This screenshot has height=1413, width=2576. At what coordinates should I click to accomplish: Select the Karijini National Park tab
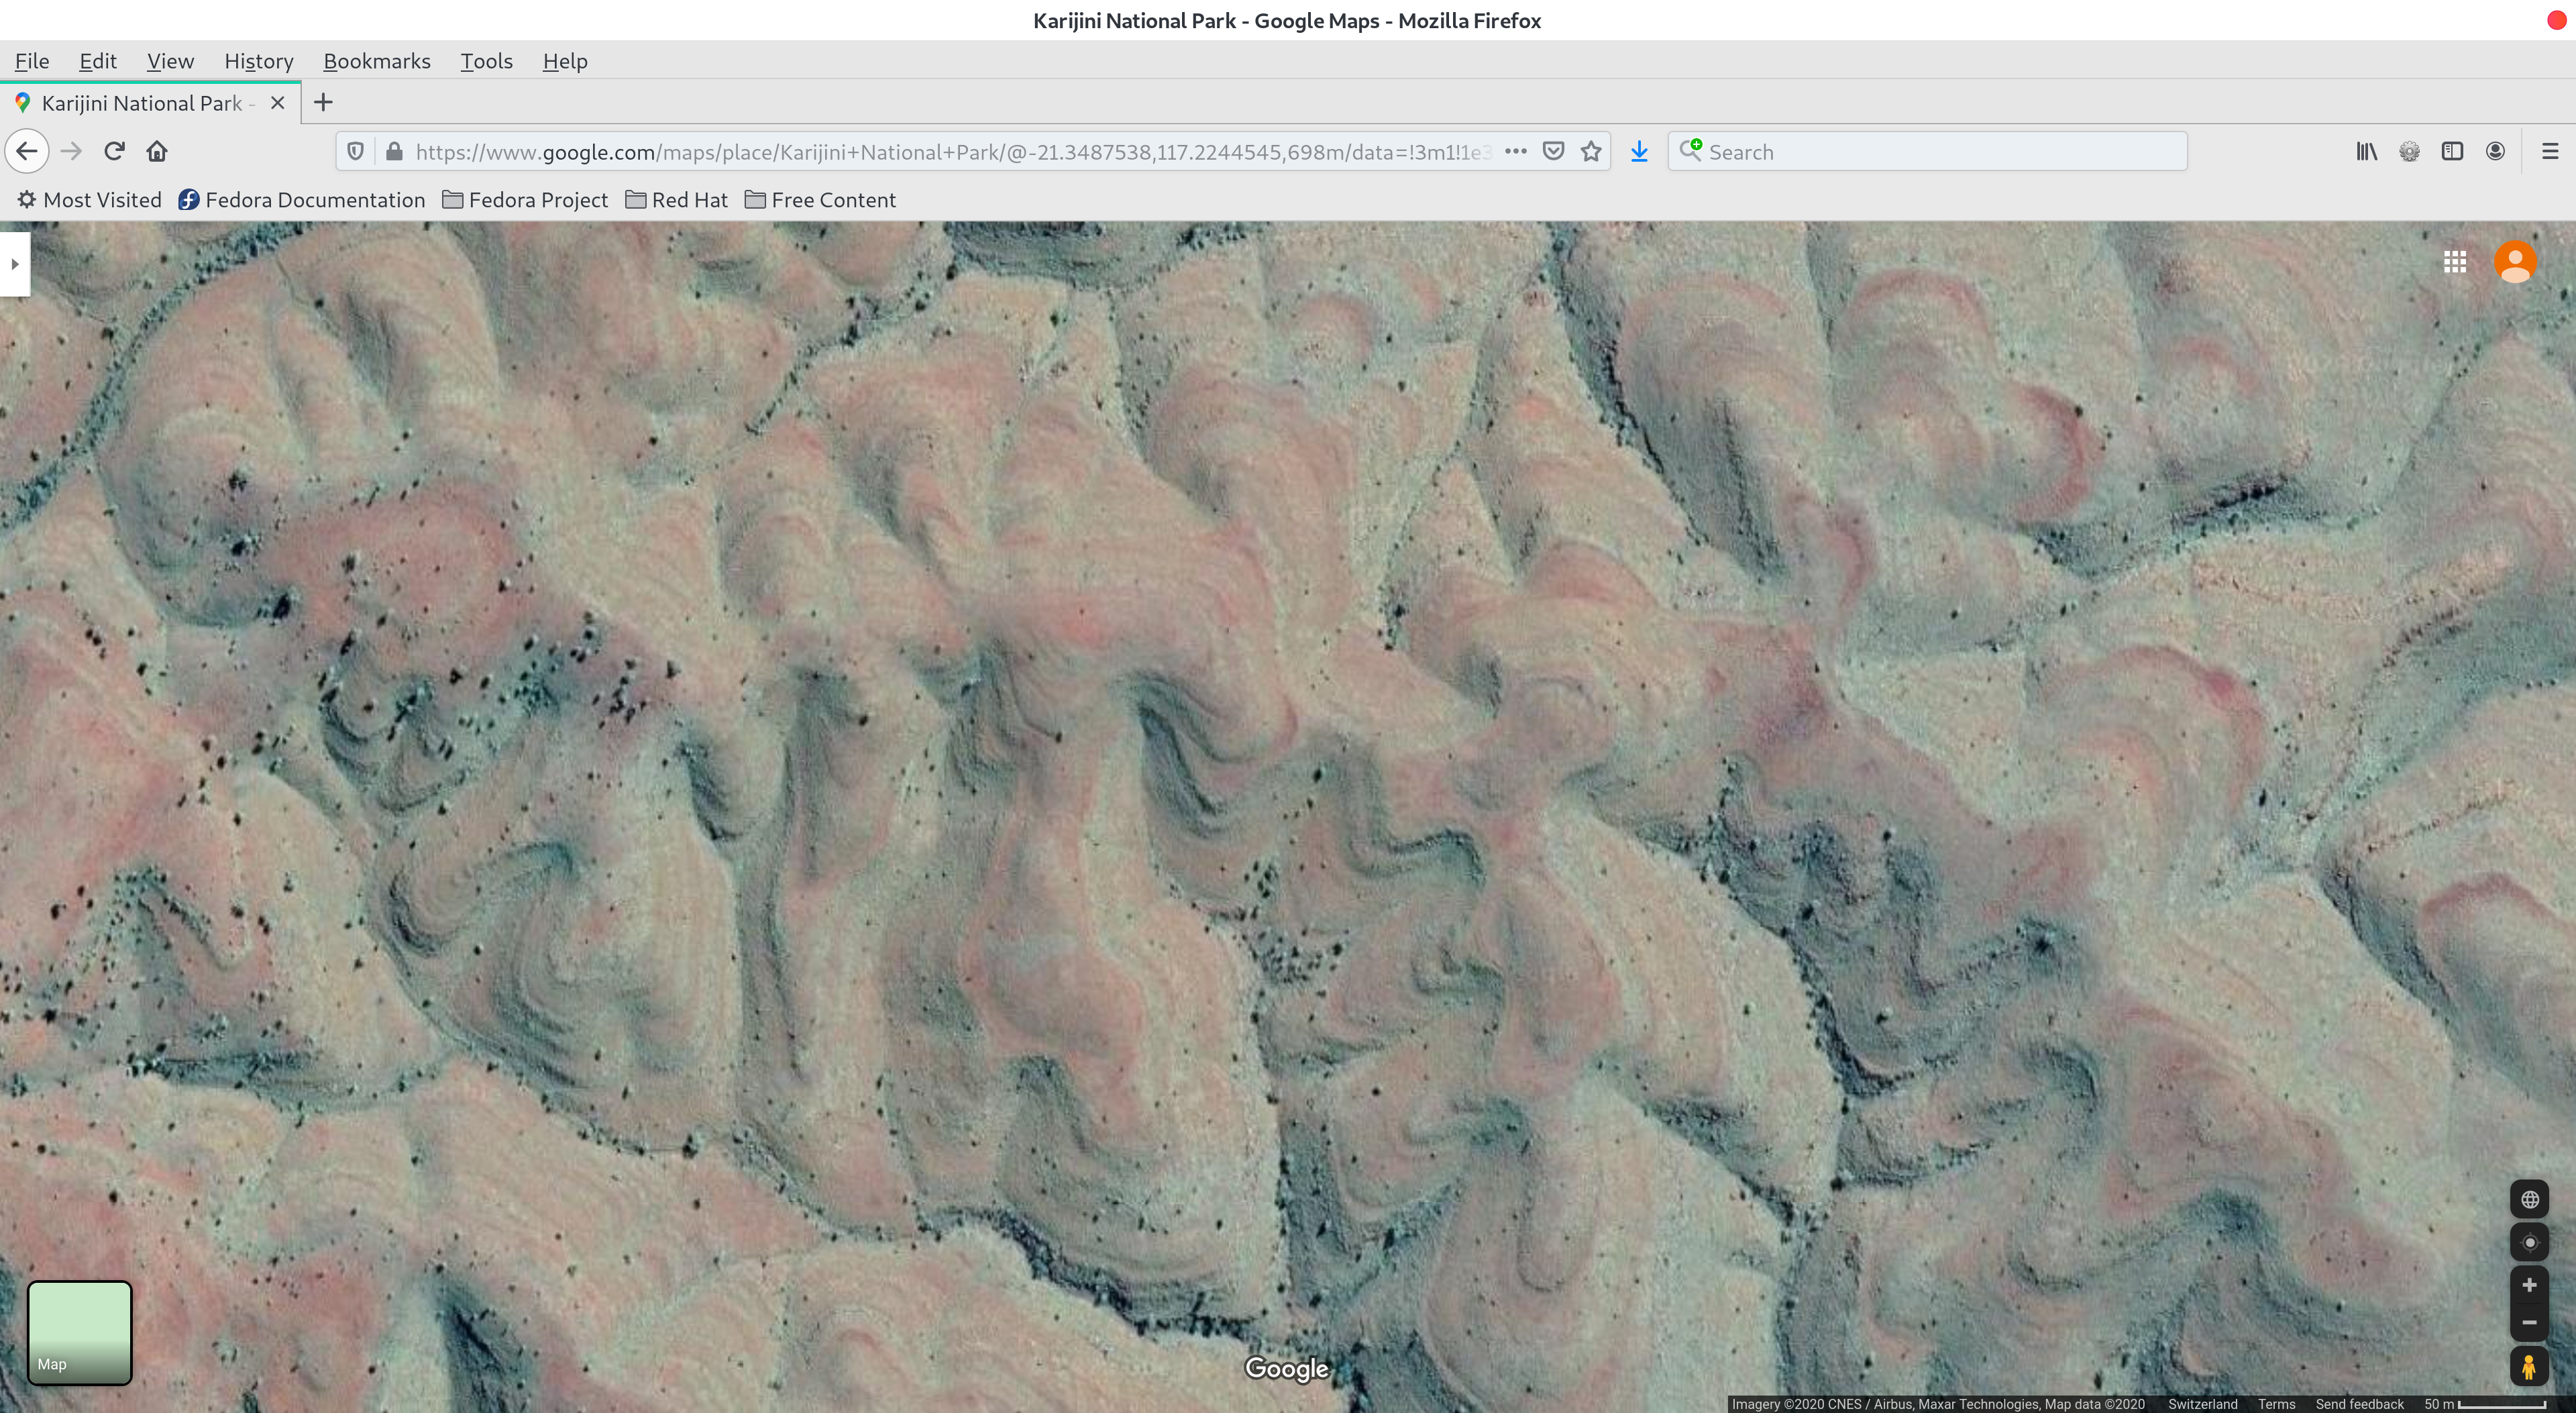tap(150, 103)
